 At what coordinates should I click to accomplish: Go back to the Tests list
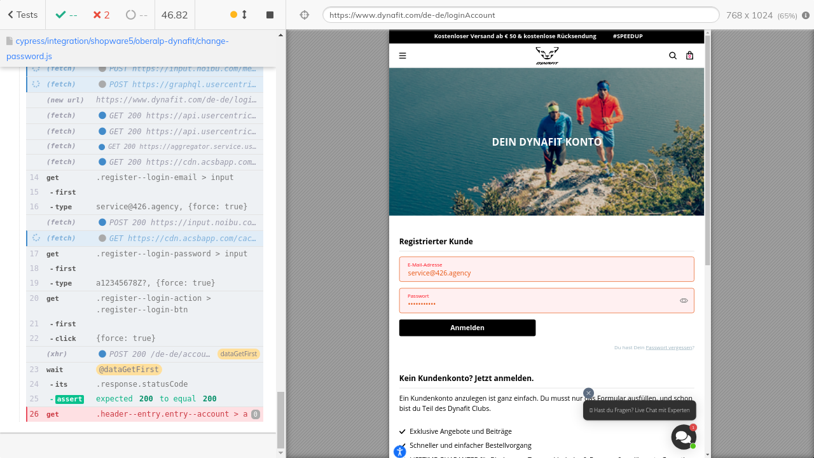point(23,15)
